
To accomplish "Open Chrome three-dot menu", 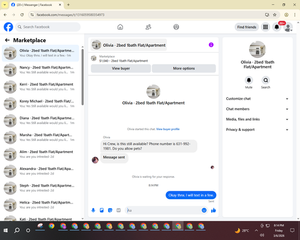I will coord(295,14).
